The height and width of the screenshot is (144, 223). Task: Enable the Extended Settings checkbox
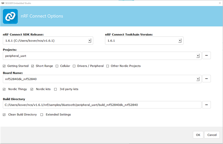point(42,114)
